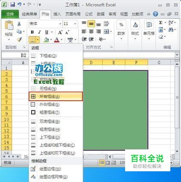
Task: Choose 外侧框线(S) outside borders
Action: click(56, 104)
